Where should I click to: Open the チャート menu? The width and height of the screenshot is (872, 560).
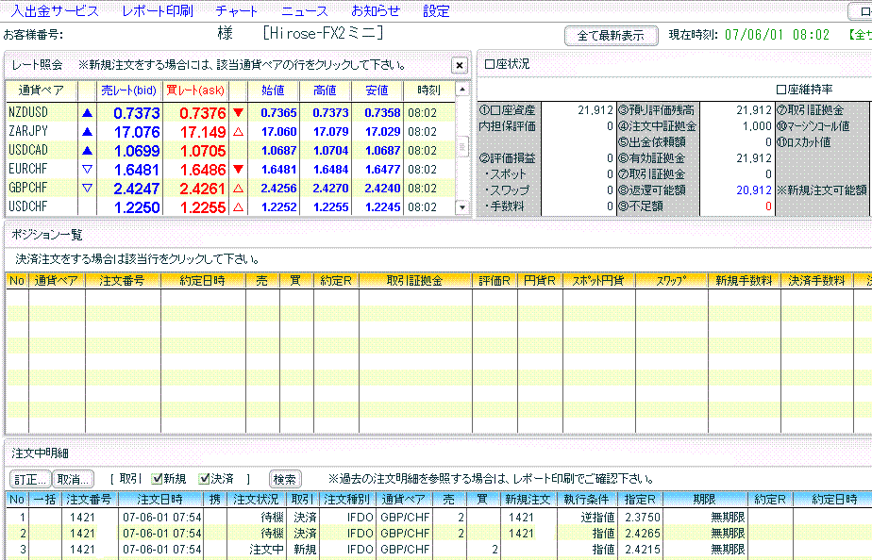pyautogui.click(x=236, y=10)
